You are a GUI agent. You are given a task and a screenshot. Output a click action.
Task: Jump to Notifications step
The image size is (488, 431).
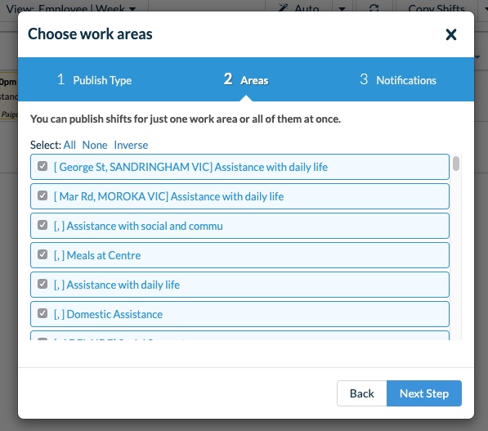398,79
